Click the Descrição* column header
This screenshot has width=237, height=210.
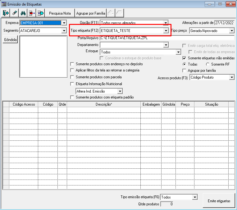click(x=104, y=104)
